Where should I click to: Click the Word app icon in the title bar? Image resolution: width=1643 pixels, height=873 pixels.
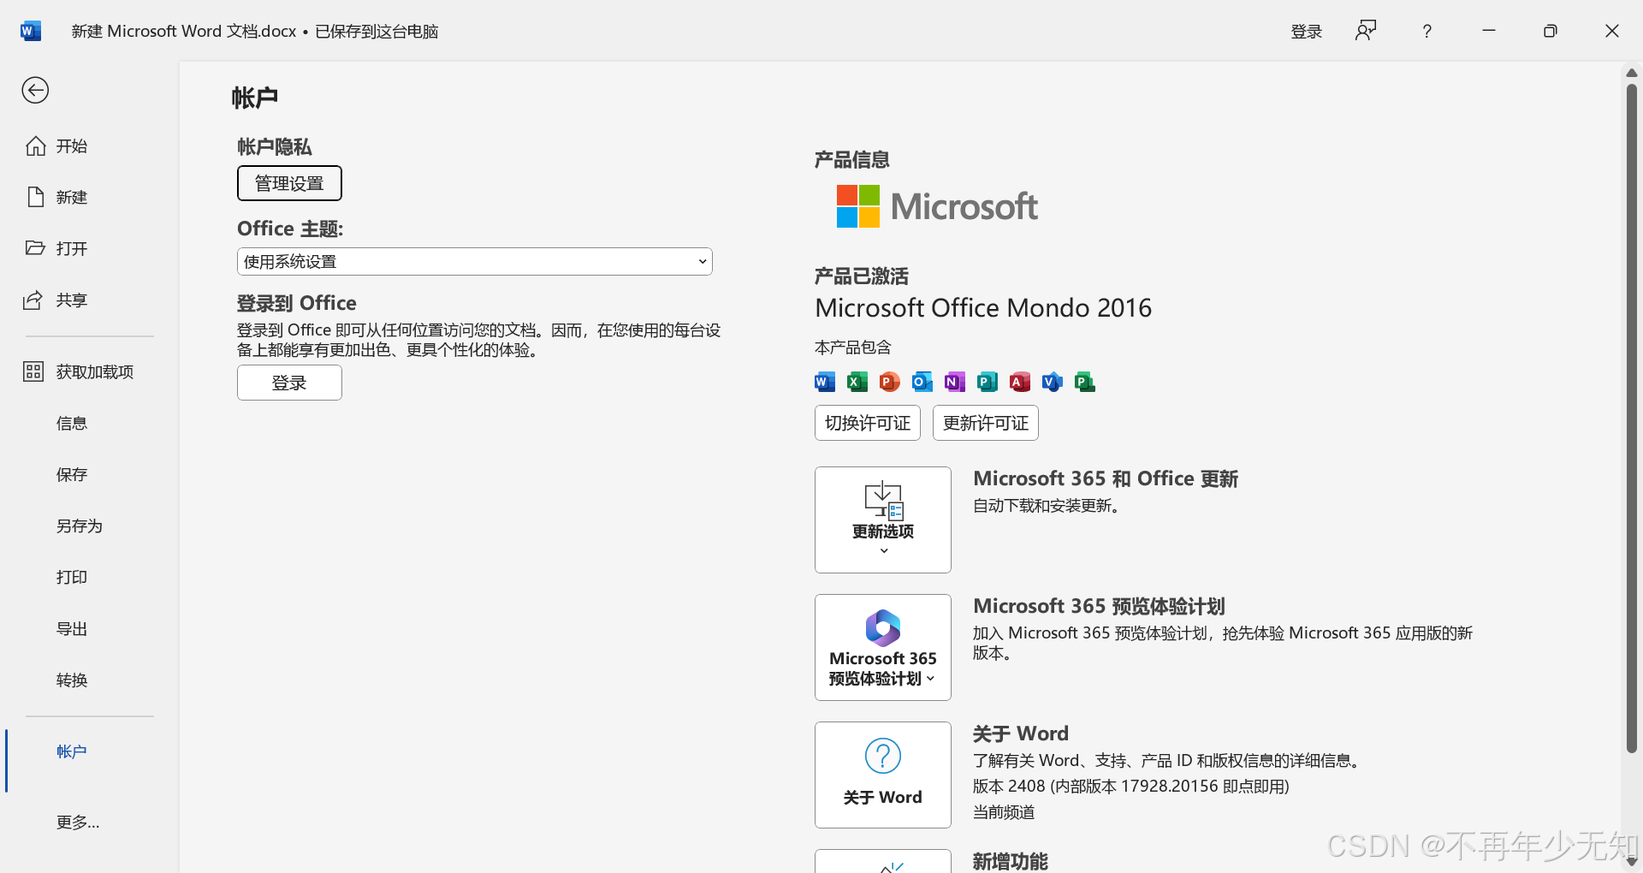coord(30,32)
